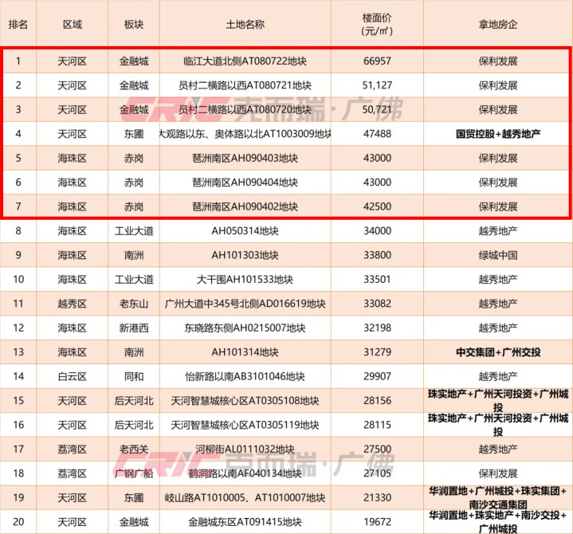Select the cell 广州大道中345号北侧AD016619地块
Image resolution: width=573 pixels, height=534 pixels.
(x=245, y=304)
